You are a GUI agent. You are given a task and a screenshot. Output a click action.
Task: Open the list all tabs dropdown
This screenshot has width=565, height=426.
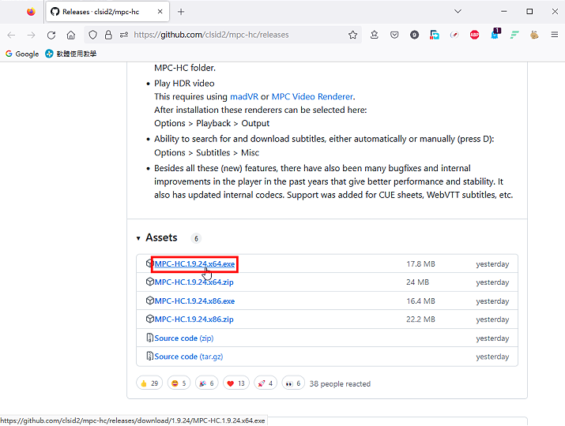[x=458, y=12]
